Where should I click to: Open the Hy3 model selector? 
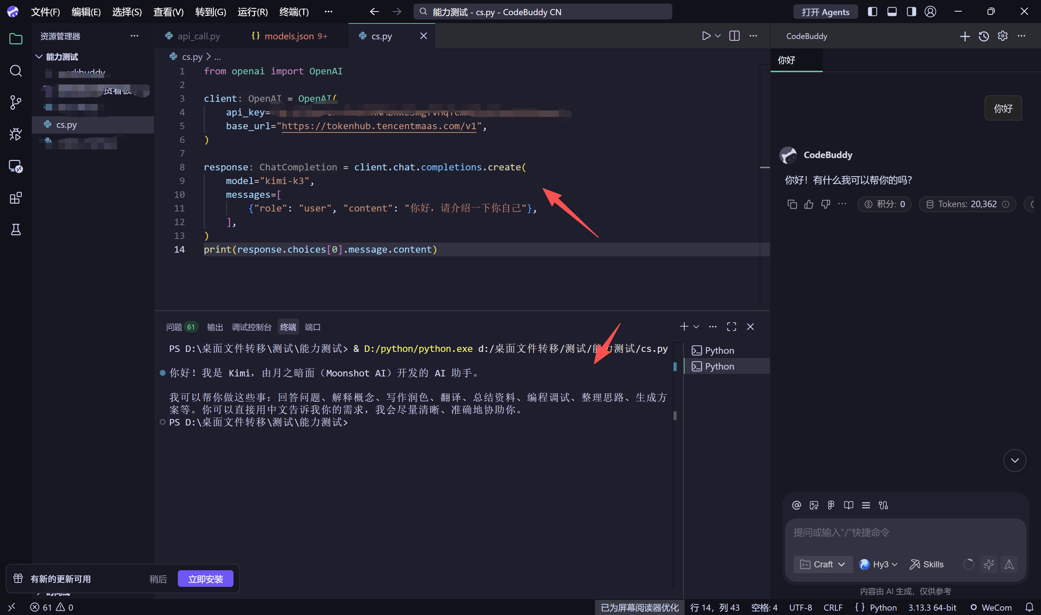[x=879, y=564]
